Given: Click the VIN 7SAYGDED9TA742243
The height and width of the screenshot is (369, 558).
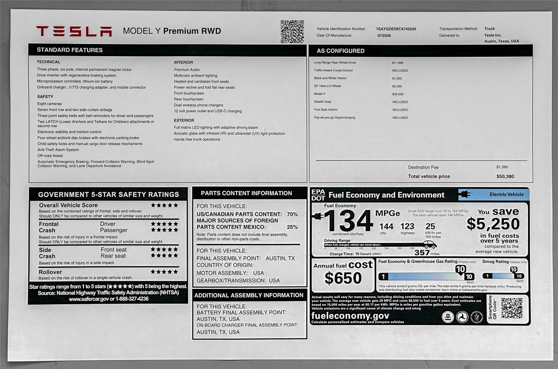Looking at the screenshot, I should (396, 29).
